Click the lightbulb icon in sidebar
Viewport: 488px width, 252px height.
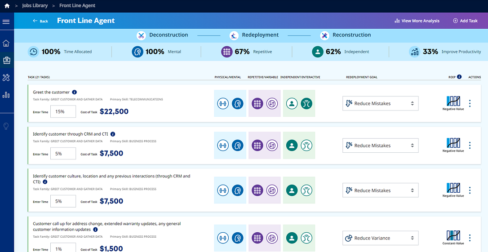point(6,126)
